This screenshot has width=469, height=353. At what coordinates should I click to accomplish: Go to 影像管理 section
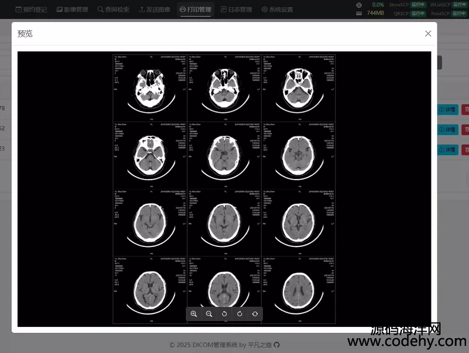[72, 9]
